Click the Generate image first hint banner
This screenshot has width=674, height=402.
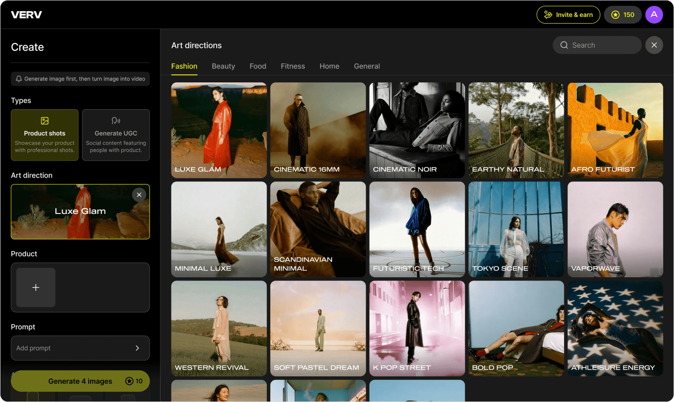coord(81,79)
